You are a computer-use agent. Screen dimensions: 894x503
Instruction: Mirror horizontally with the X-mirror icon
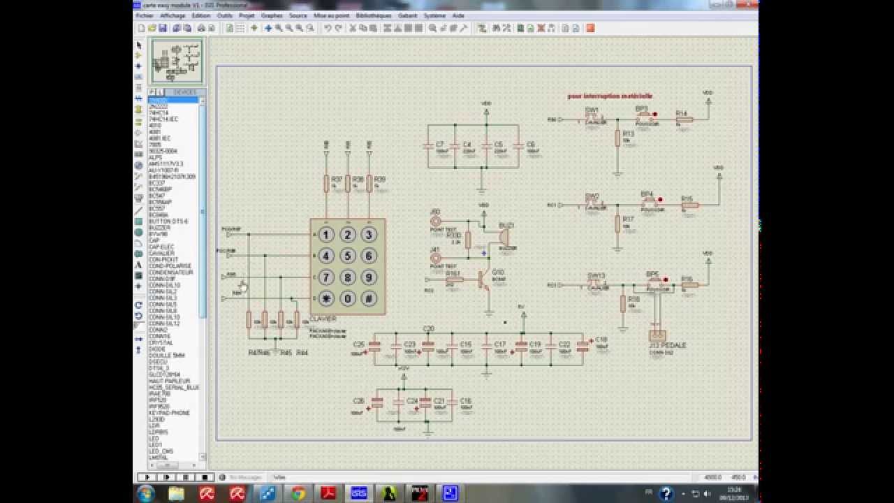pos(138,339)
